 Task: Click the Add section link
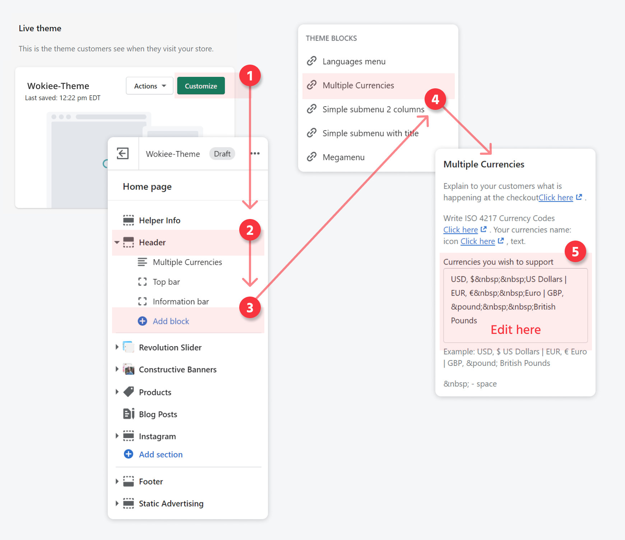pyautogui.click(x=161, y=455)
